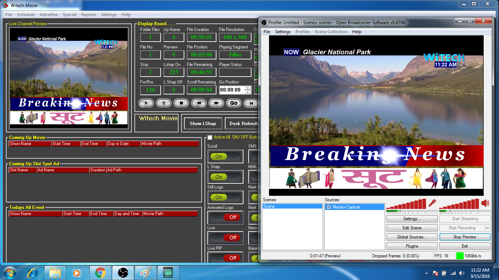
Task: Decrease Go Position with the down arrow
Action: [248, 92]
